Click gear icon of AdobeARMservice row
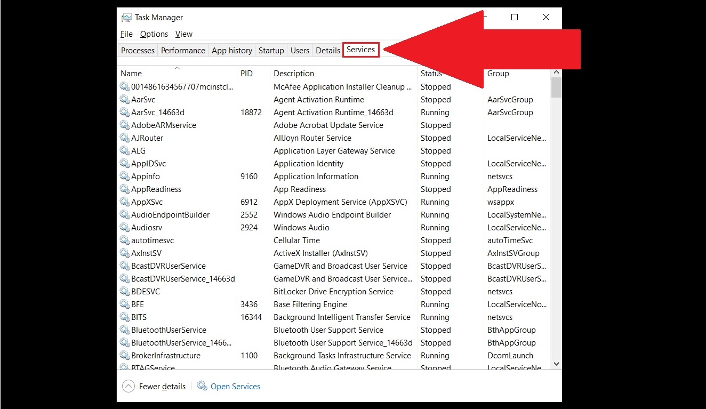The height and width of the screenshot is (409, 706). pos(125,125)
